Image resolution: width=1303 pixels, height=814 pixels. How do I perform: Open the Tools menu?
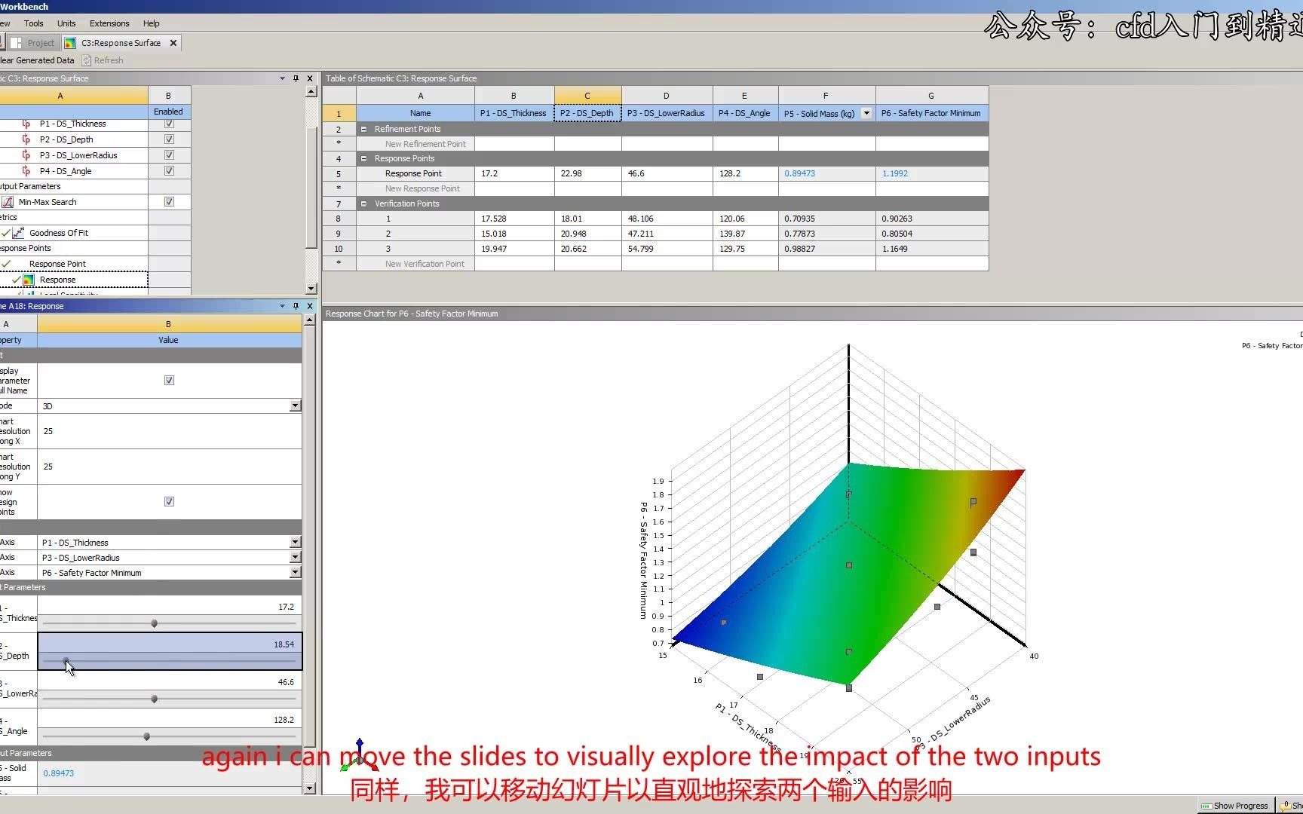(x=33, y=23)
